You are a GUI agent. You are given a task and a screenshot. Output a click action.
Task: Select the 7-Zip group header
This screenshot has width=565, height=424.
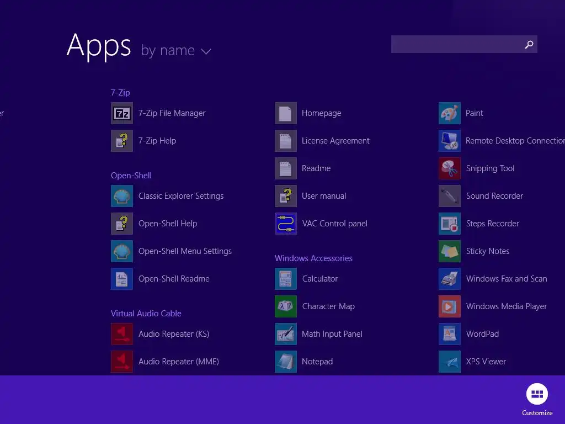120,93
